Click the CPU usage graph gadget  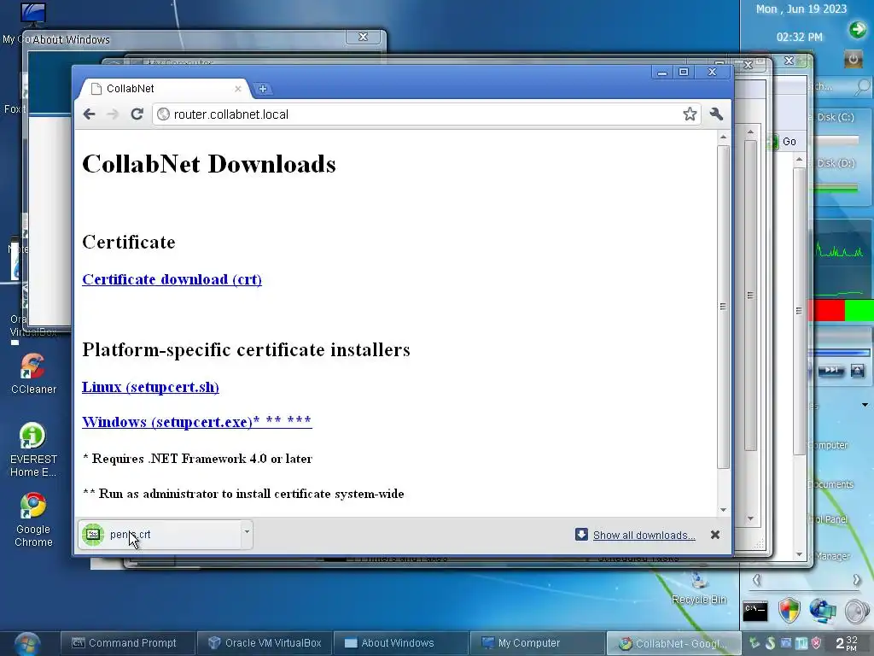click(x=840, y=250)
